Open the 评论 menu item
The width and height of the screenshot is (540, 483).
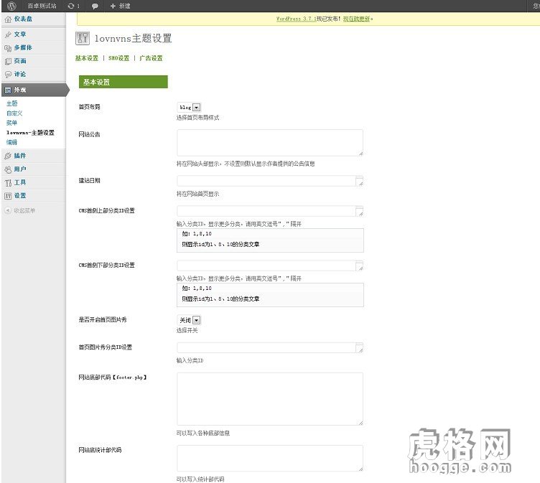tap(20, 74)
